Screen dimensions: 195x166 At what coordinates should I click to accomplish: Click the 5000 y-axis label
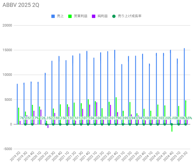click(x=8, y=100)
